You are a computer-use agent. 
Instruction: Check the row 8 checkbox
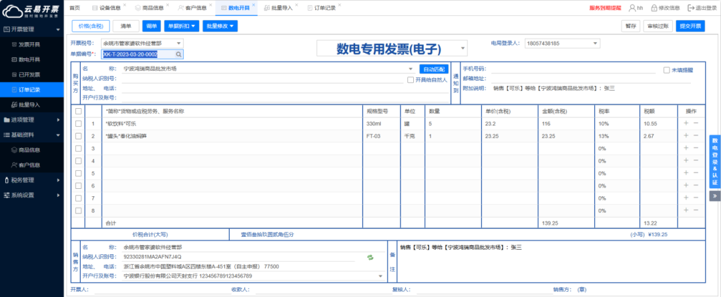pyautogui.click(x=79, y=210)
